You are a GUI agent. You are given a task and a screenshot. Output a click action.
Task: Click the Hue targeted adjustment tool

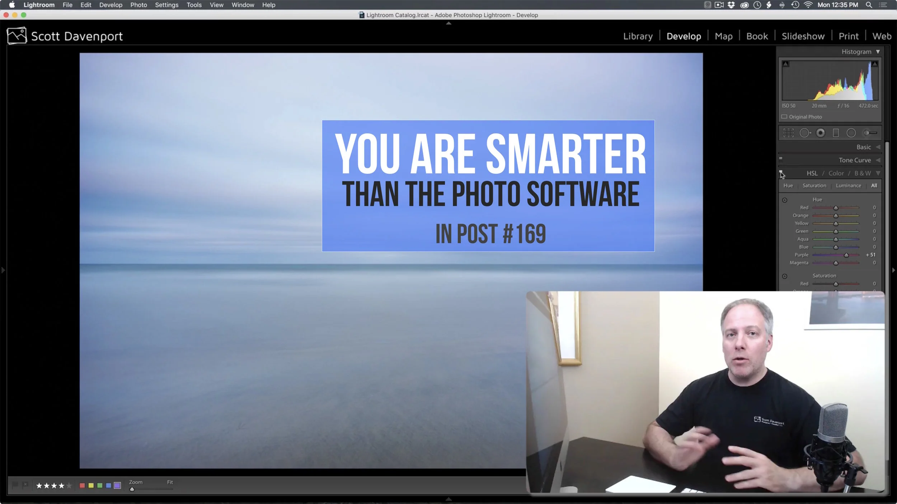(x=785, y=200)
